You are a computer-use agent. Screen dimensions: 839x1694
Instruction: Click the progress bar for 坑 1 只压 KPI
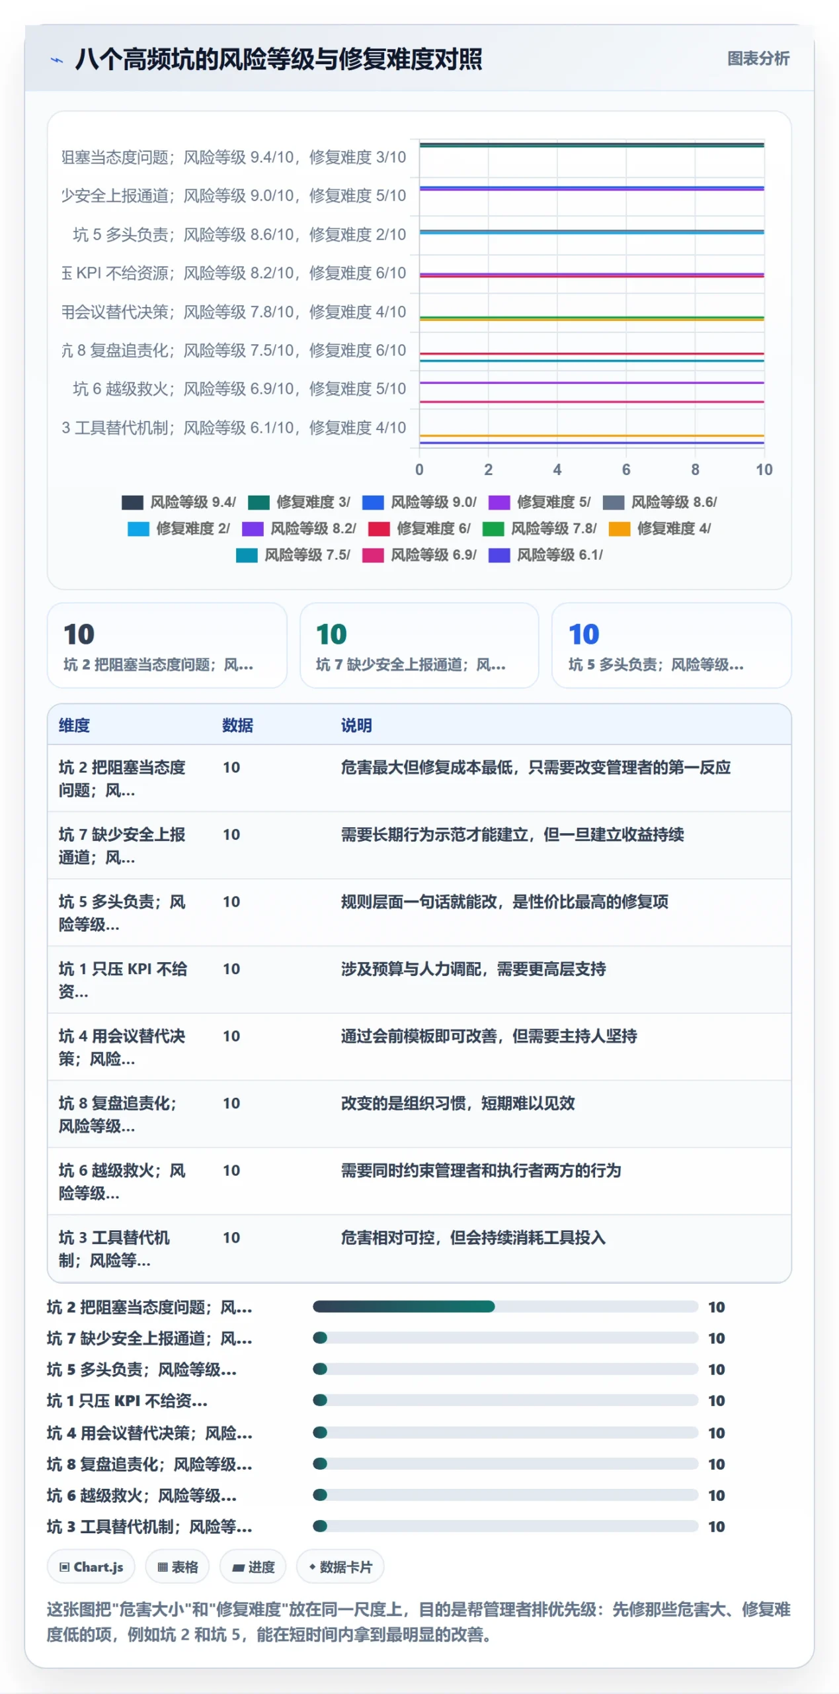pos(505,1400)
